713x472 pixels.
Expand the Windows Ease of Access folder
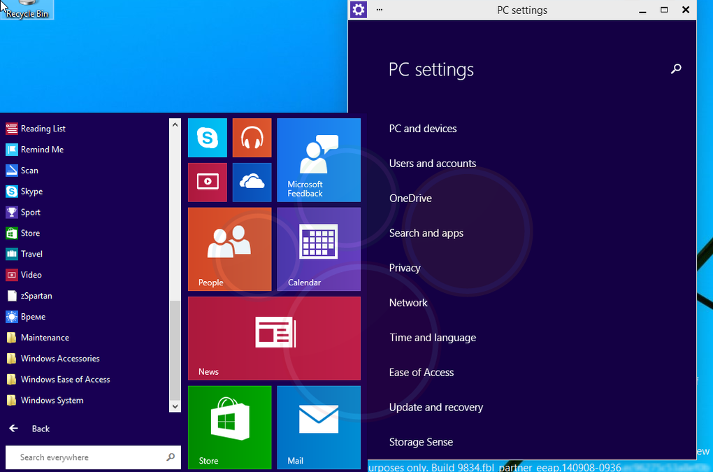tap(58, 380)
